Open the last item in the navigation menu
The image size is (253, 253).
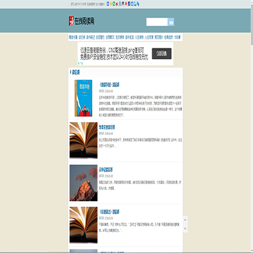click(x=178, y=37)
